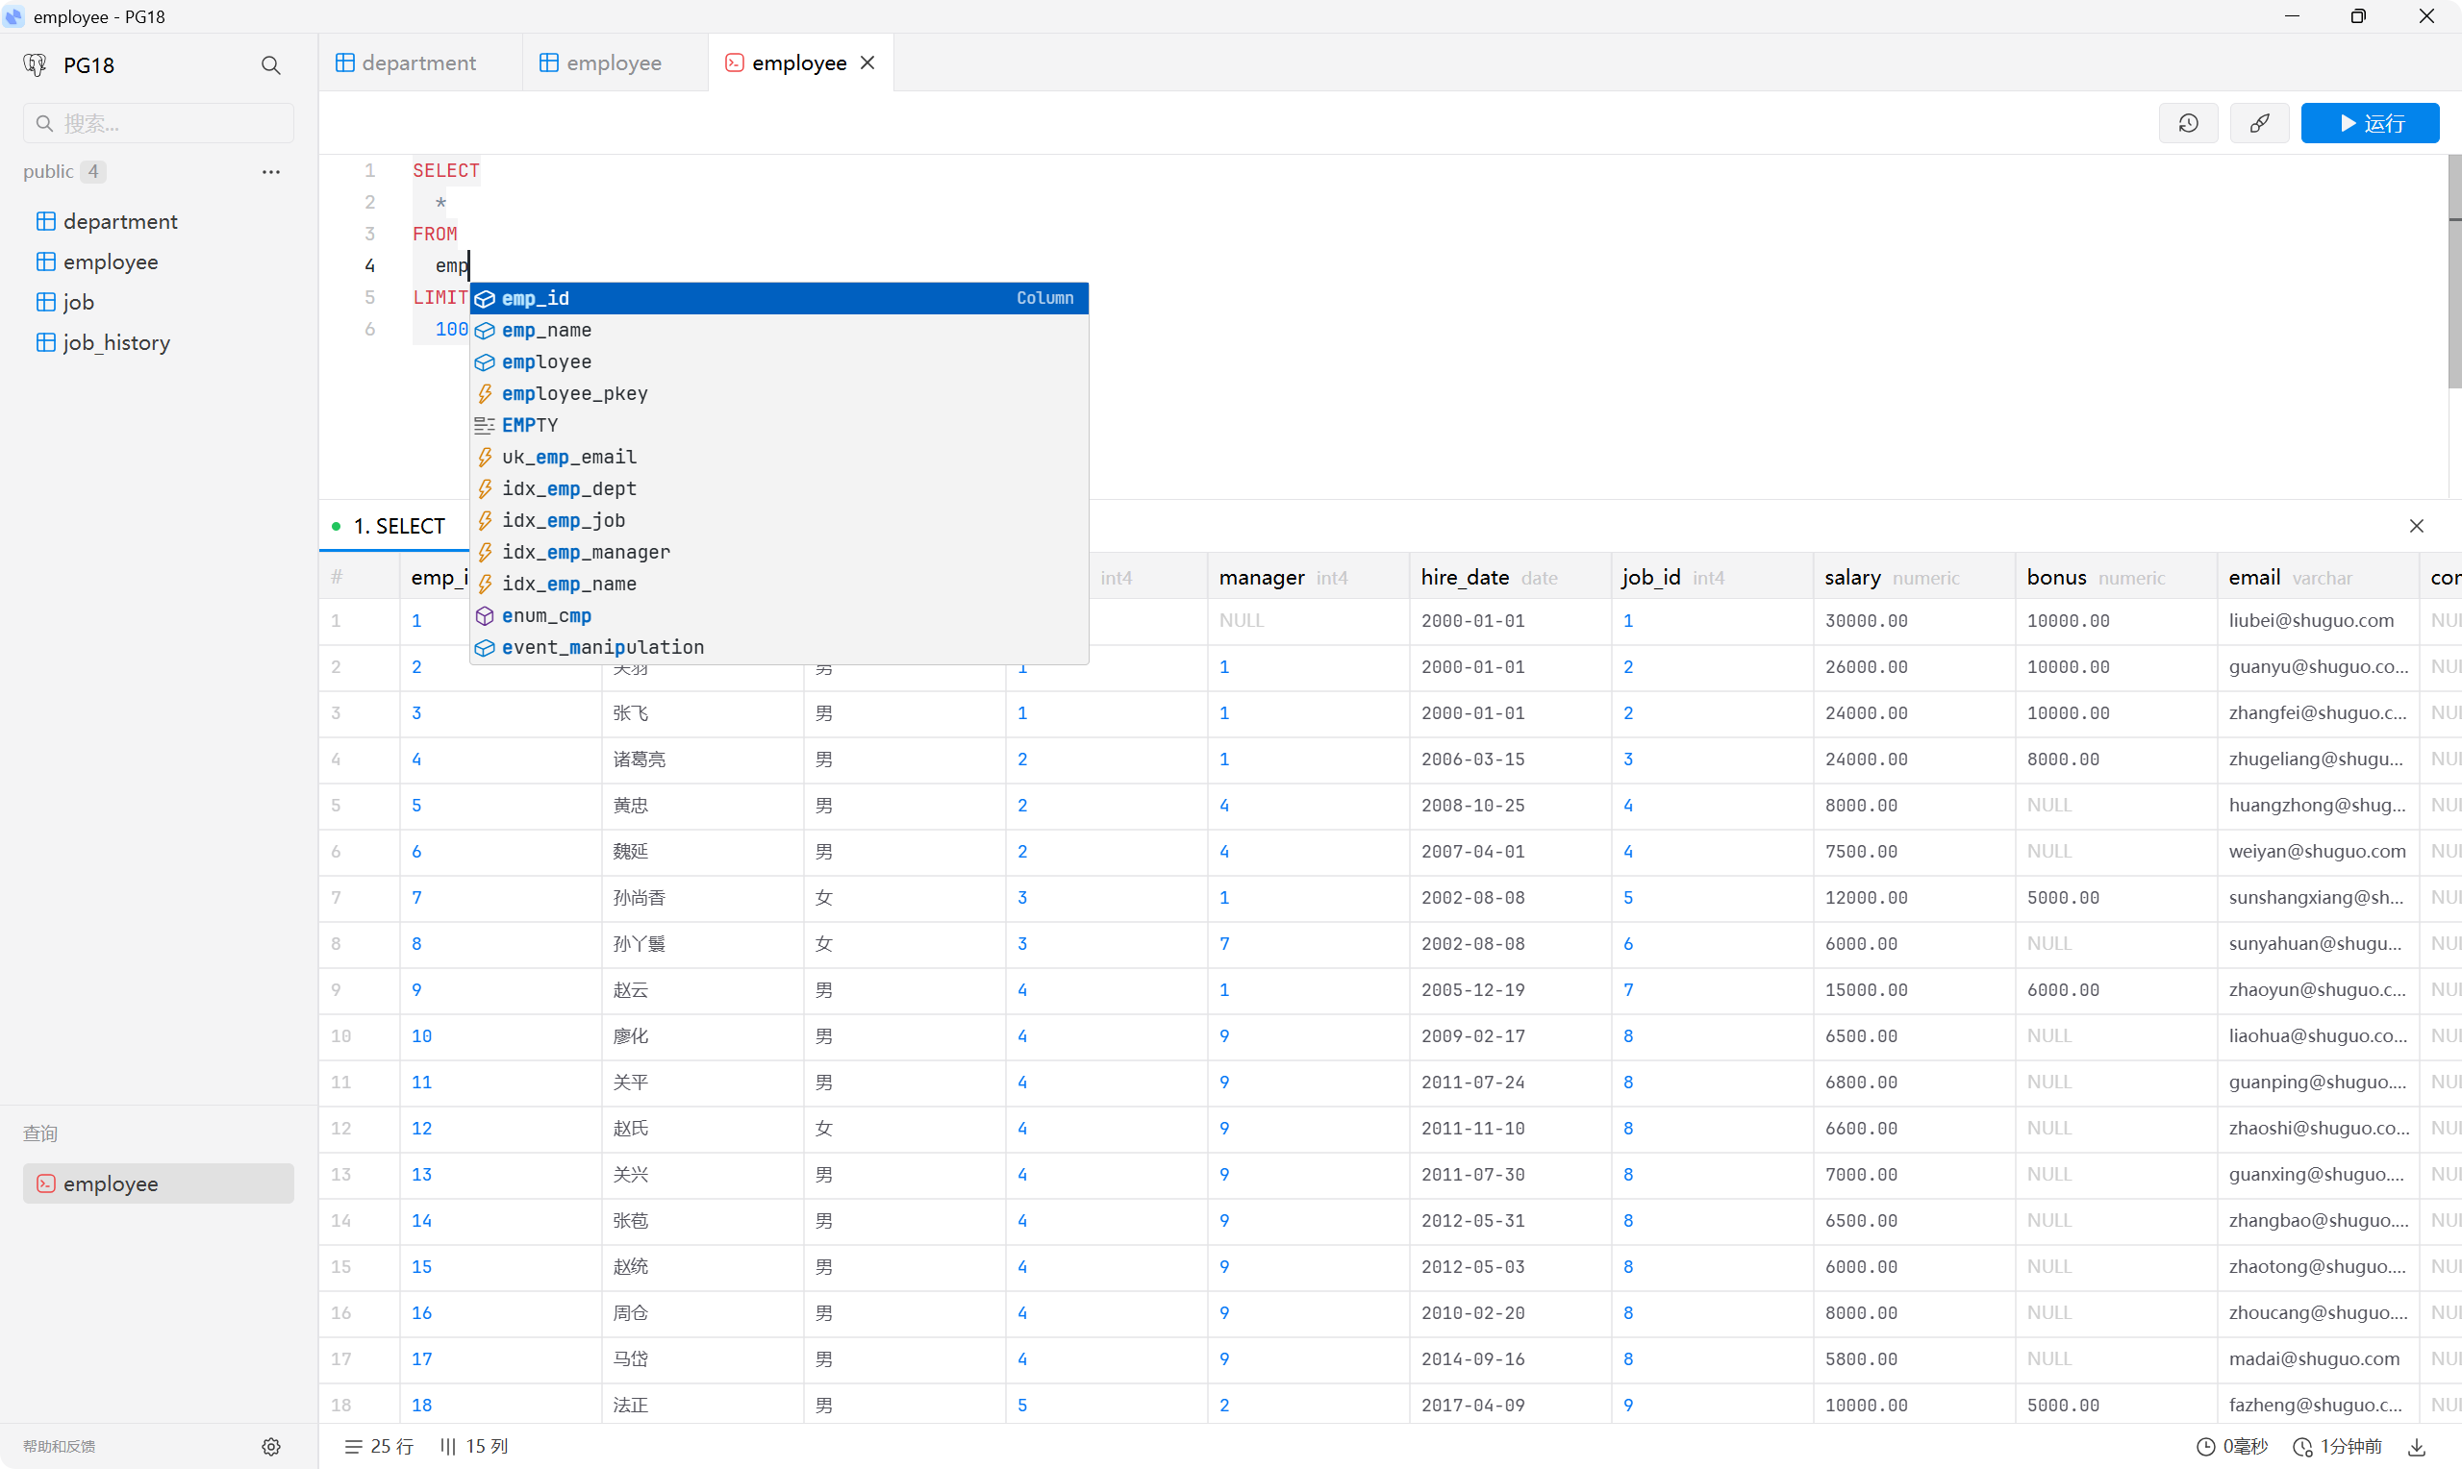Sort by the salary column header
2462x1469 pixels.
[1851, 577]
